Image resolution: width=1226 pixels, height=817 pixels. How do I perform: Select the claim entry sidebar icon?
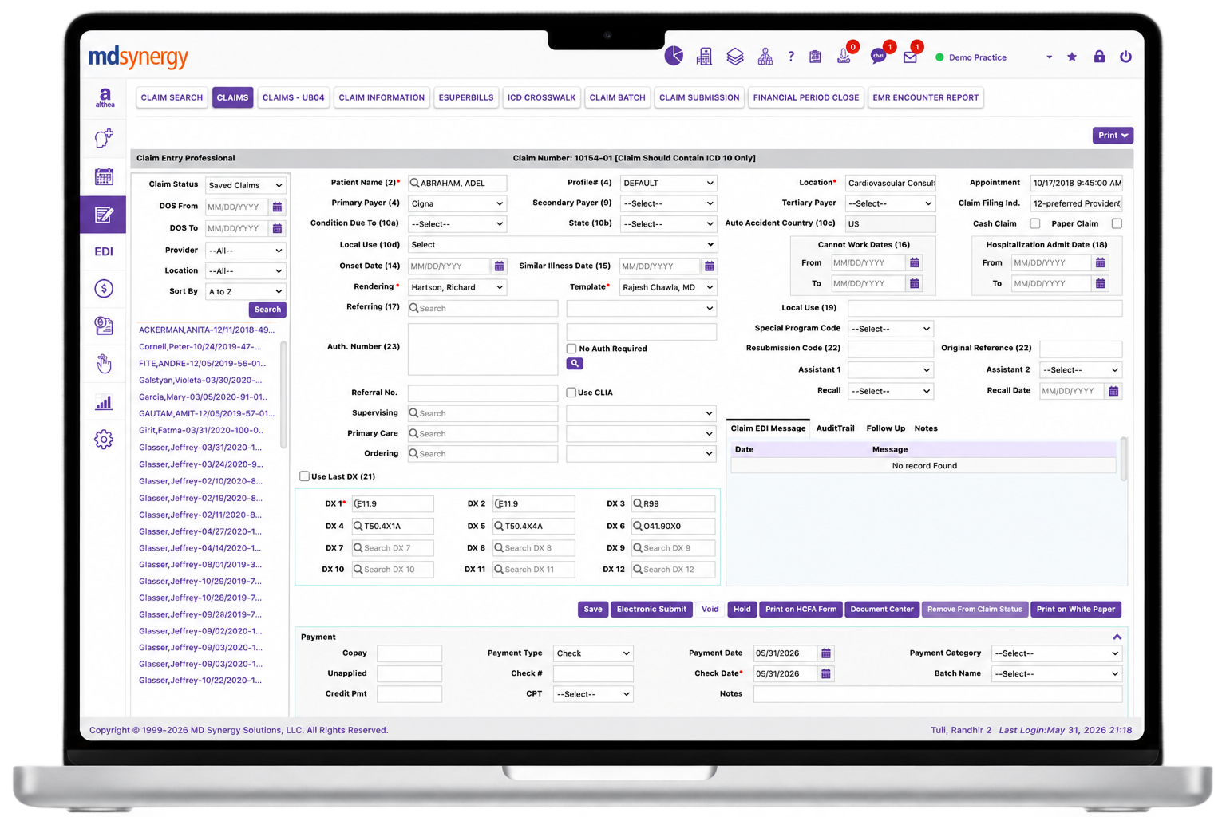[104, 215]
